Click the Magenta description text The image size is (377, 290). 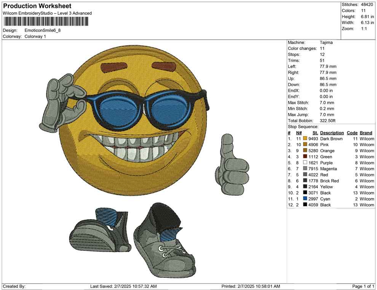328,169
